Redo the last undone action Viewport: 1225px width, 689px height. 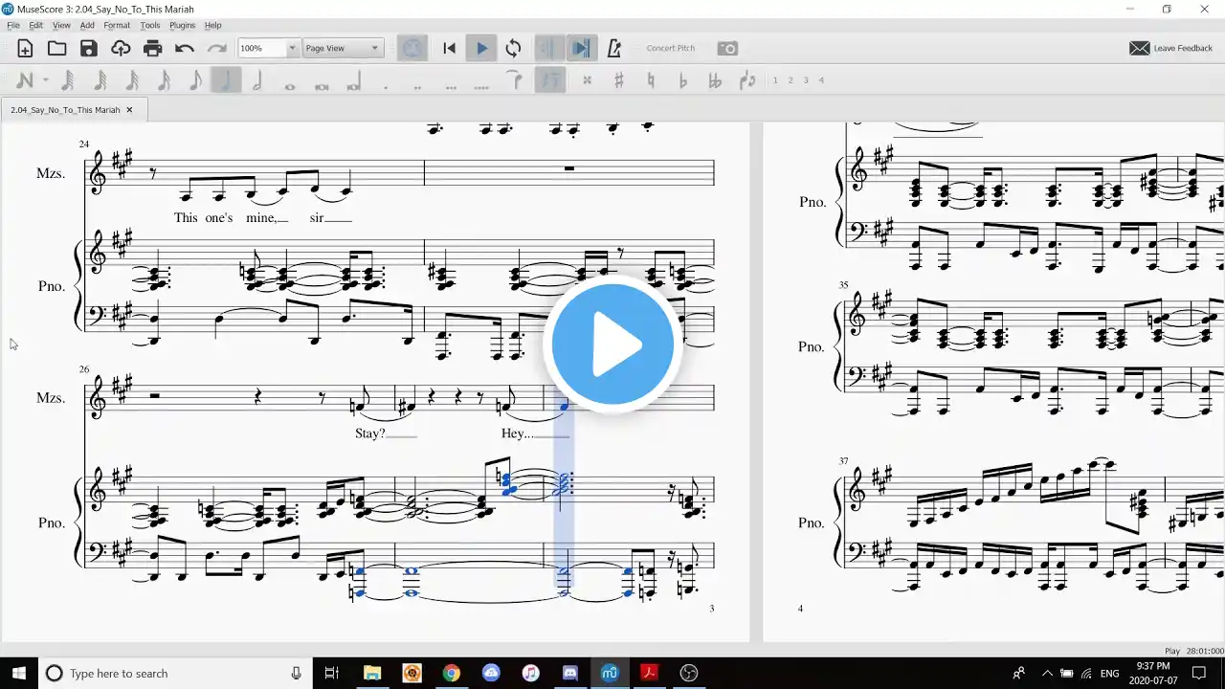pyautogui.click(x=217, y=48)
